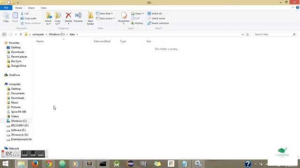This screenshot has width=300, height=168.
Task: Go up one folder level arrow
Action: click(21, 34)
